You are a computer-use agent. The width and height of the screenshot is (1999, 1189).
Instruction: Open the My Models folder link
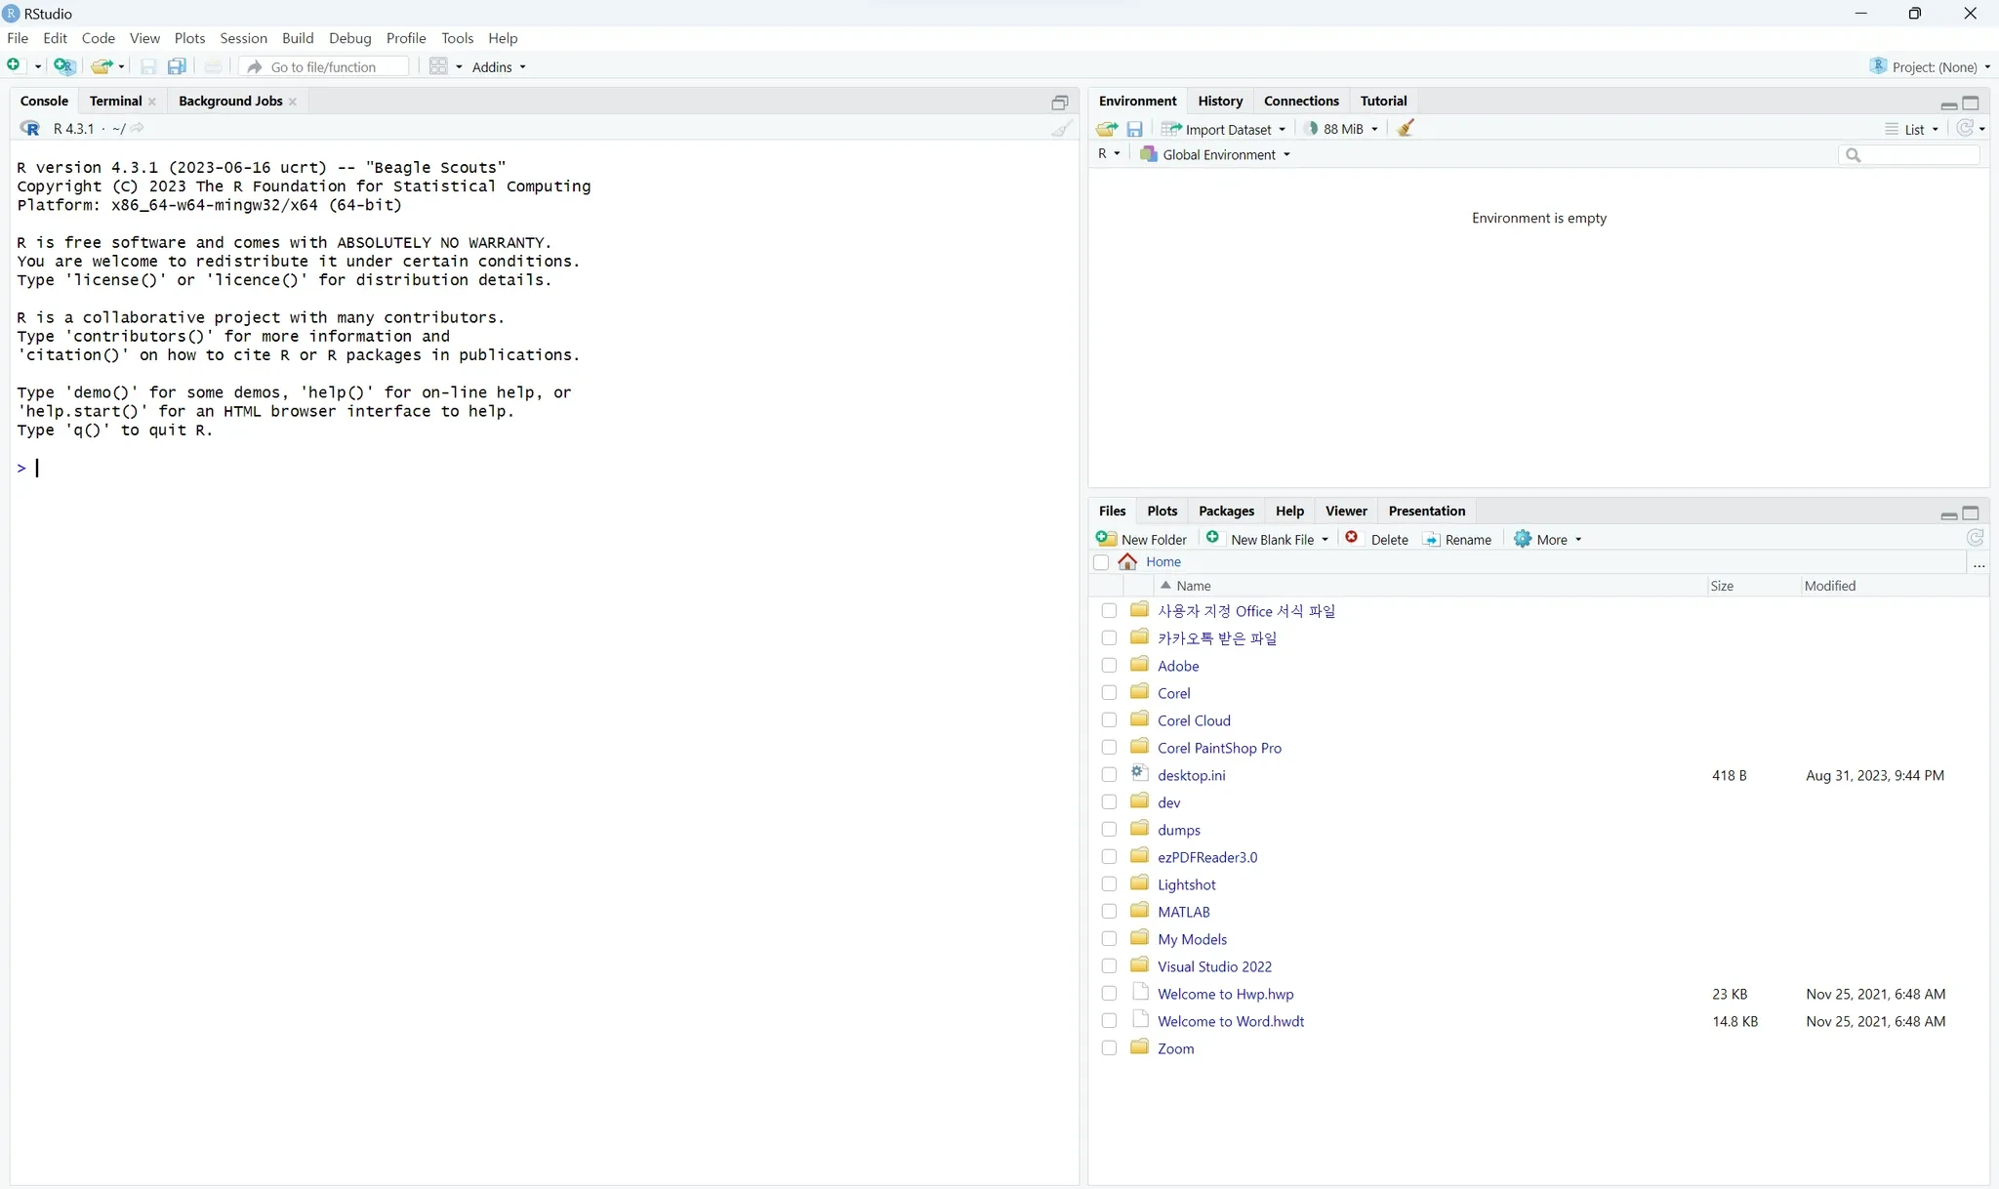pyautogui.click(x=1192, y=939)
